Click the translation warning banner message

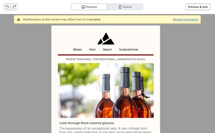pyautogui.click(x=62, y=19)
